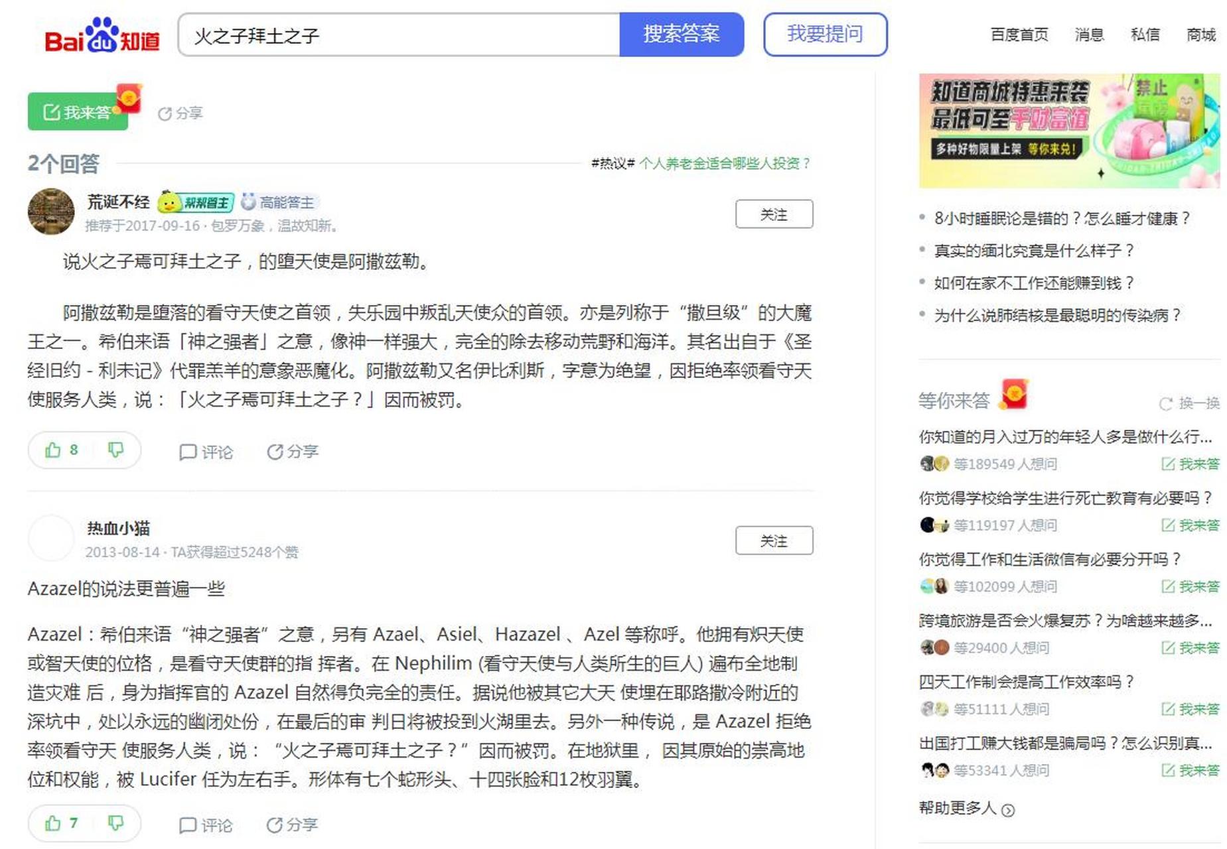Image resolution: width=1227 pixels, height=849 pixels.
Task: Answer the 四天工作制 question via 我来答
Action: pyautogui.click(x=1191, y=709)
